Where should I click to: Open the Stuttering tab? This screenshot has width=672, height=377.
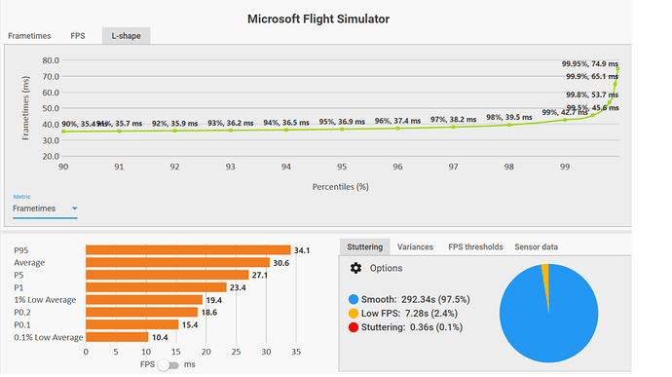coord(364,247)
